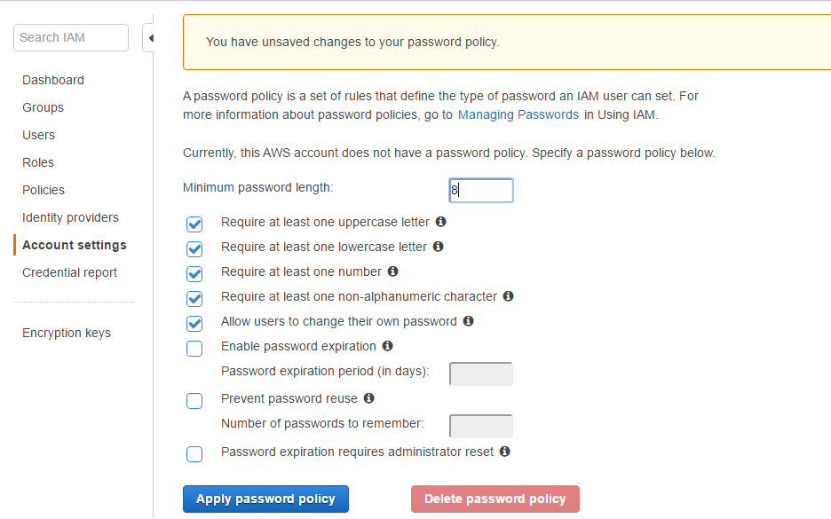Click info icon for non-alphanumeric character requirement
Viewport: 831px width, 519px height.
pyautogui.click(x=509, y=296)
